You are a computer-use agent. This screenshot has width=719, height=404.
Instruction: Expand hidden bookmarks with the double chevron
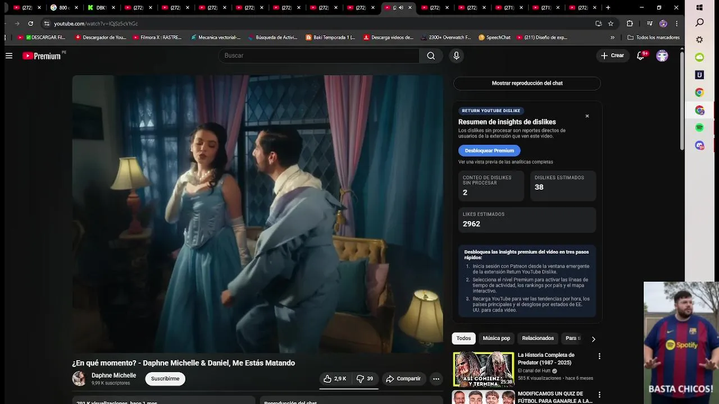coord(612,38)
